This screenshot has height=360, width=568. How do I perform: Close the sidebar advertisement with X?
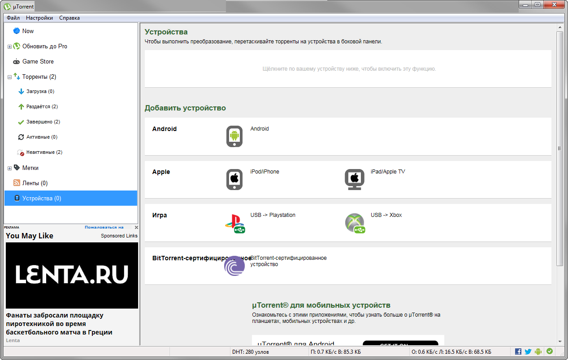136,227
